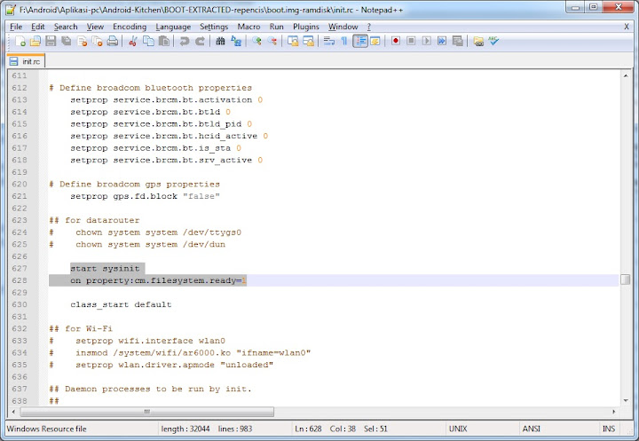Close the document with the menu bar X

(627, 27)
